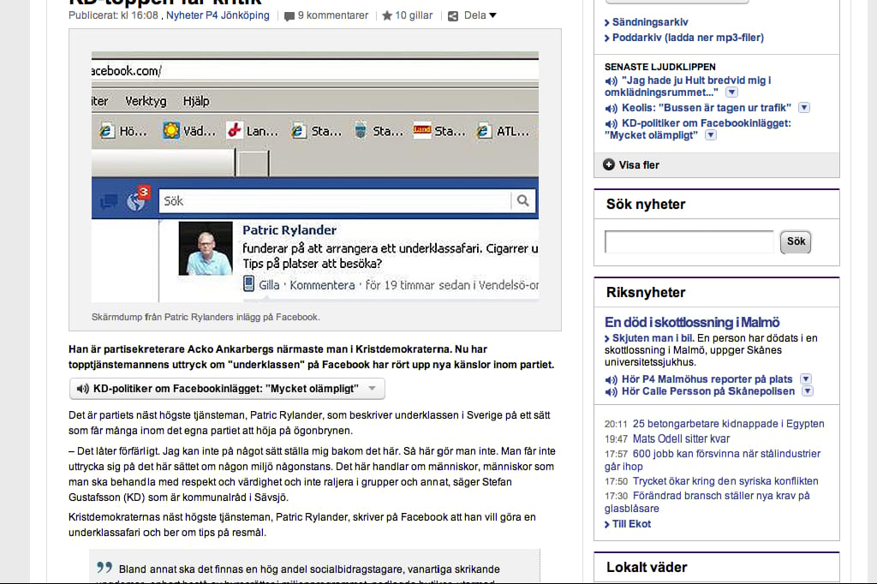877x584 pixels.
Task: Expand the article audio clip dropdown arrow
Action: (x=373, y=388)
